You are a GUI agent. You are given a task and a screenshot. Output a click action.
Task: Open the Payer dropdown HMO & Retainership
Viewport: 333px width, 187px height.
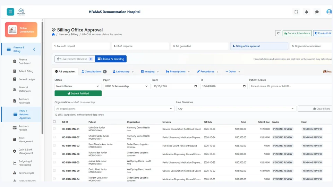(x=126, y=86)
